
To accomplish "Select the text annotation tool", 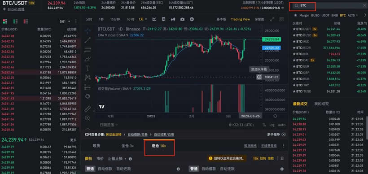I will 88,68.
